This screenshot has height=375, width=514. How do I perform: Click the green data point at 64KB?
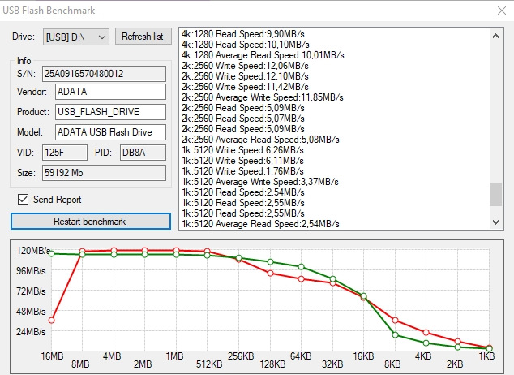(302, 267)
